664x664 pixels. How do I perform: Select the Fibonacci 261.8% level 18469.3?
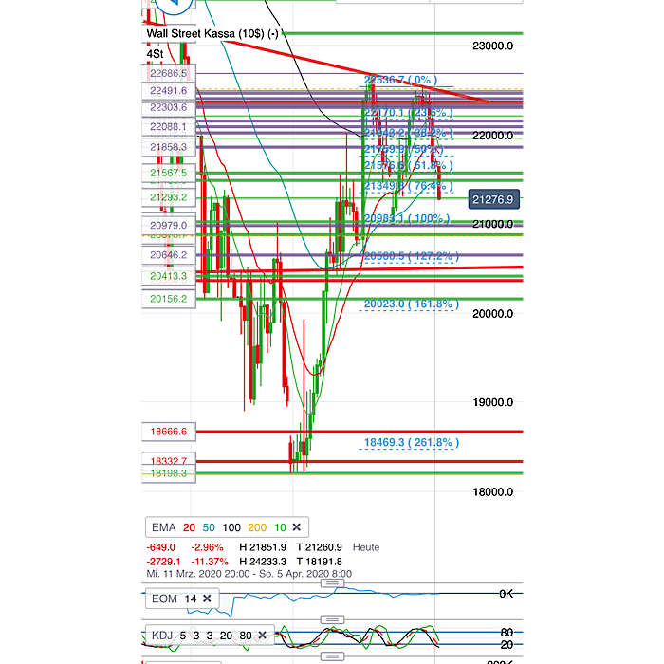click(411, 443)
